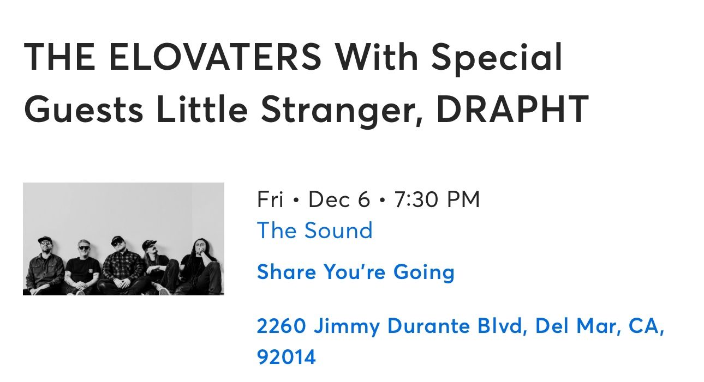Click "THE ELOVATERS" in the heading
Viewport: 704px width, 382px height.
(x=172, y=57)
